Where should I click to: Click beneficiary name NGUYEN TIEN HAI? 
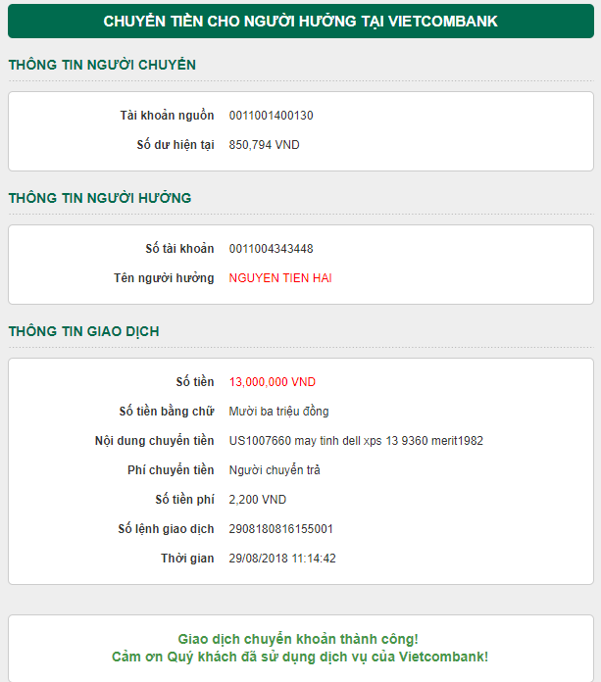(280, 278)
